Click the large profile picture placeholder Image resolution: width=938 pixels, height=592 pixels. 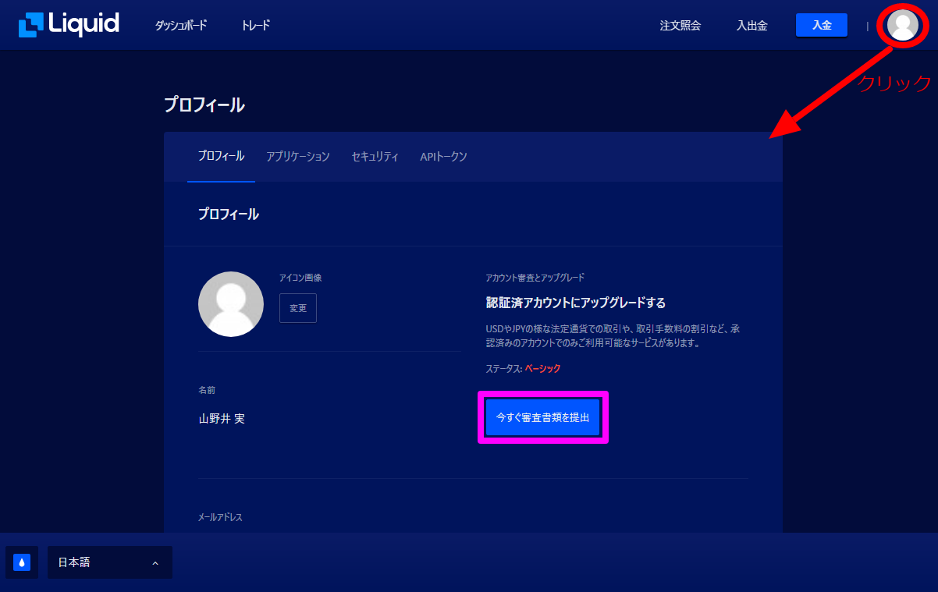(231, 304)
